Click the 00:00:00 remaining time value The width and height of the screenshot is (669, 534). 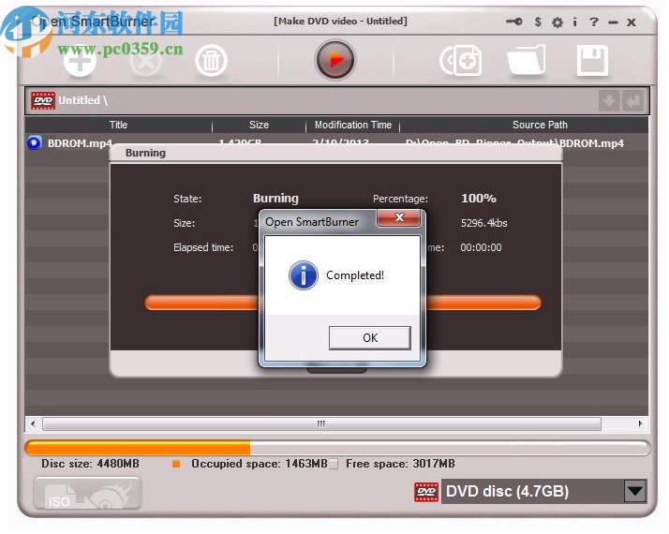(x=481, y=248)
